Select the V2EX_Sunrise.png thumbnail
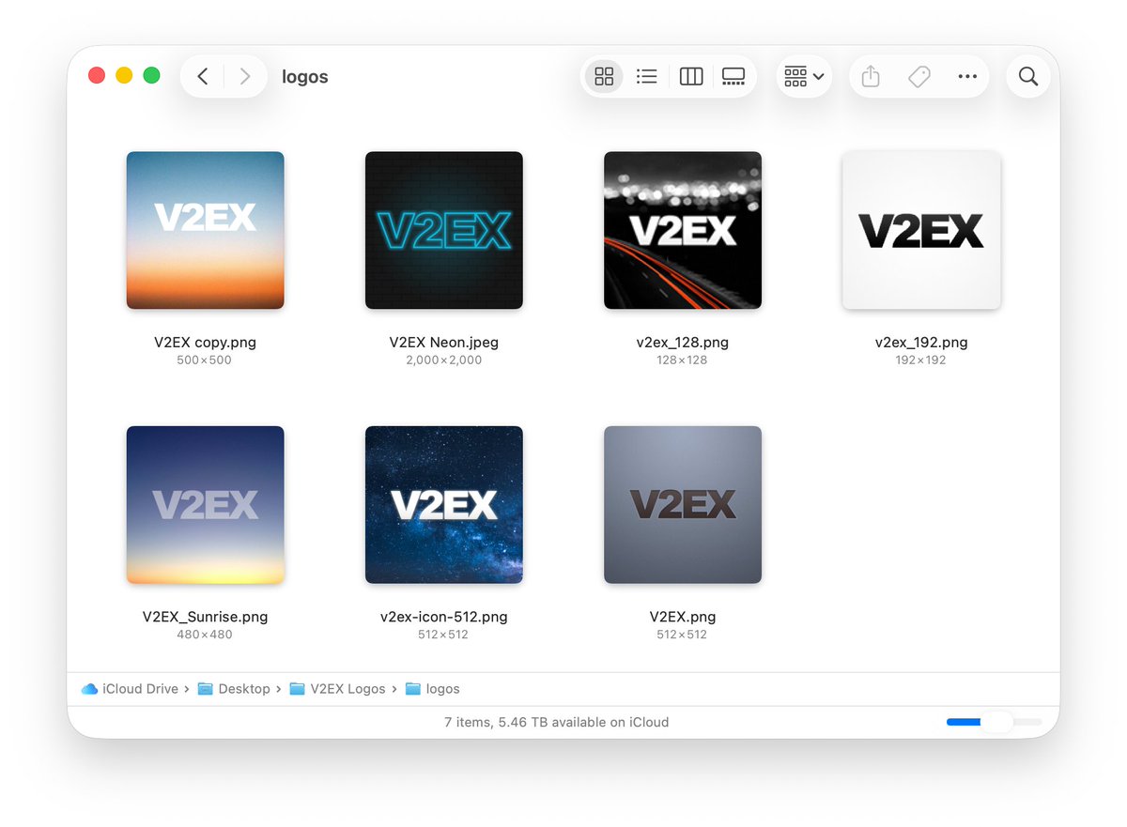This screenshot has width=1127, height=827. [x=206, y=505]
